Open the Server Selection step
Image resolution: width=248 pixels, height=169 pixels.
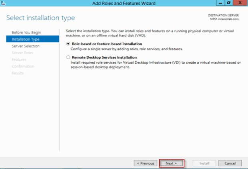(26, 46)
